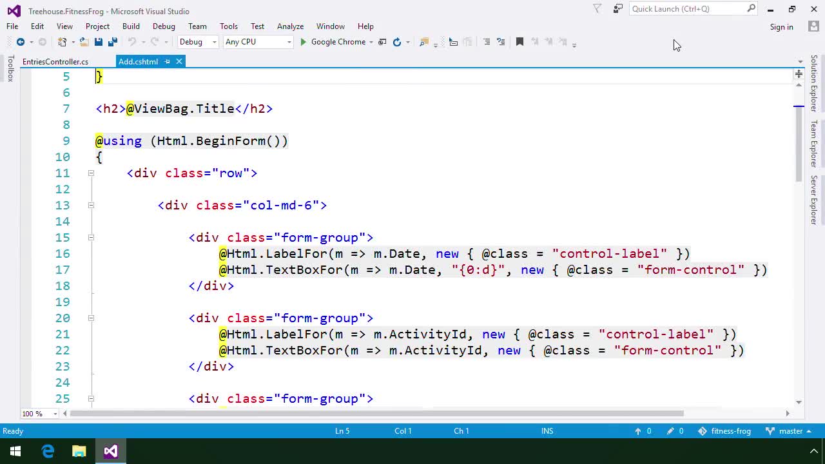Viewport: 825px width, 464px height.
Task: Open Microsoft Edge from the taskbar
Action: [48, 450]
